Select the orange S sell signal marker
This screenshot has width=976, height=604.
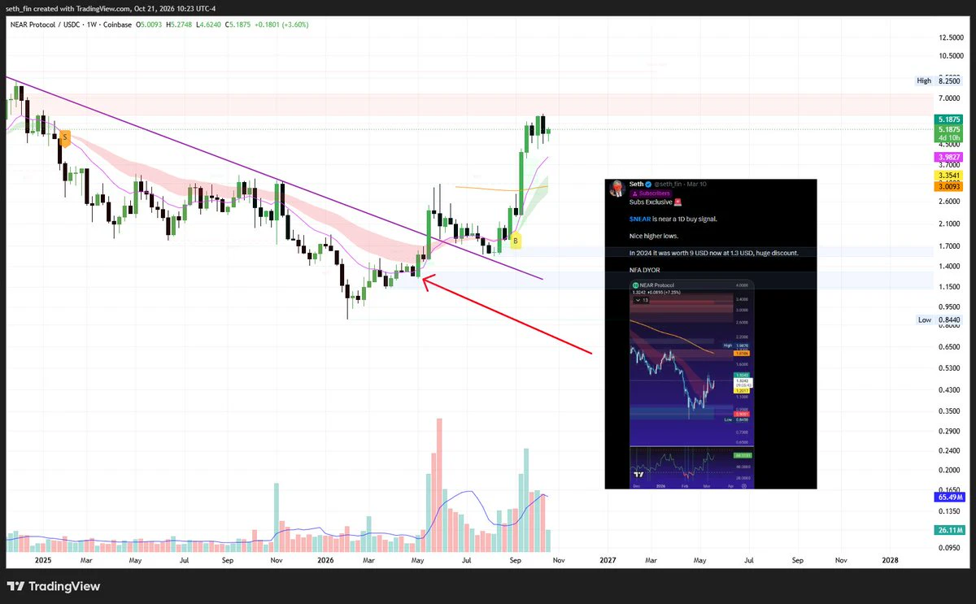(64, 137)
